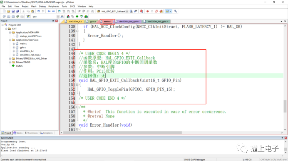The width and height of the screenshot is (288, 161).
Task: Click the Translate current file icon
Action: click(x=4, y=17)
